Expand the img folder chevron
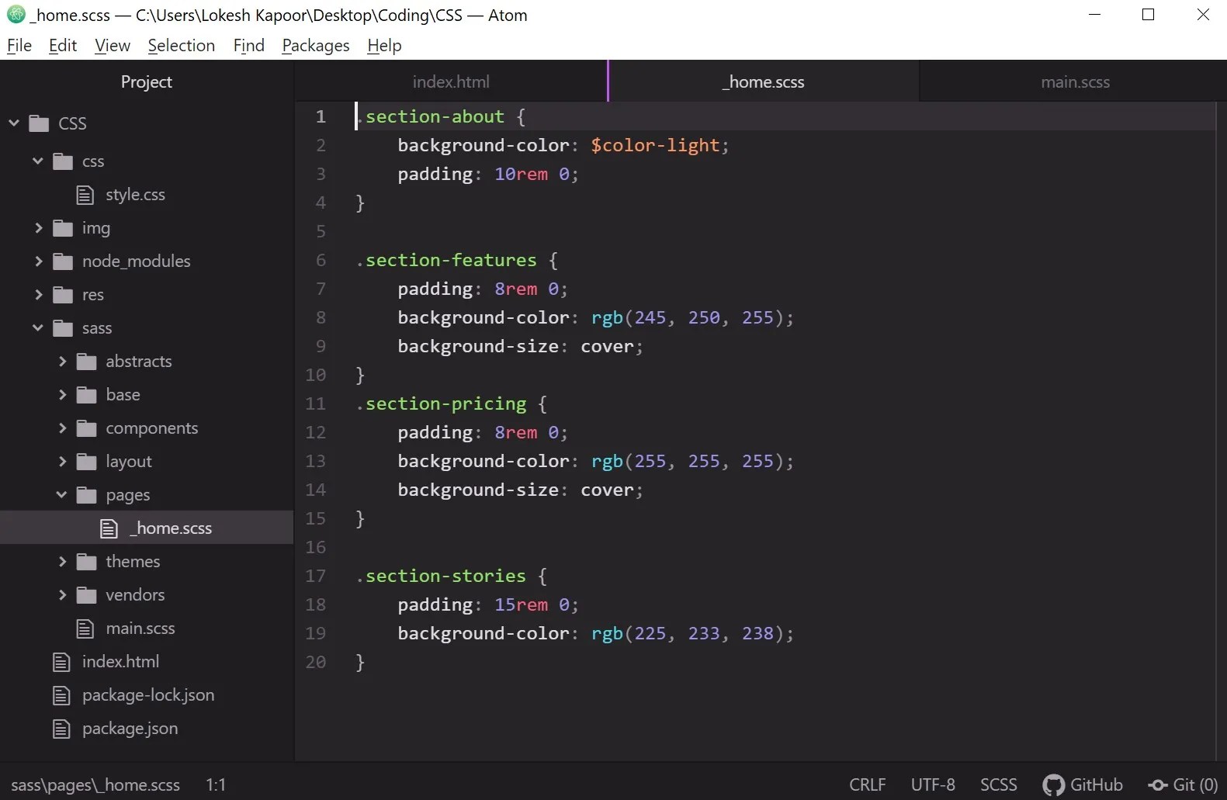Screen dimensions: 1227x800 39,227
